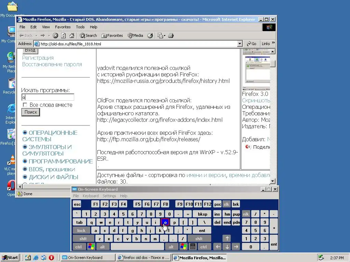
Task: Click the system tray network icon
Action: 321,258
